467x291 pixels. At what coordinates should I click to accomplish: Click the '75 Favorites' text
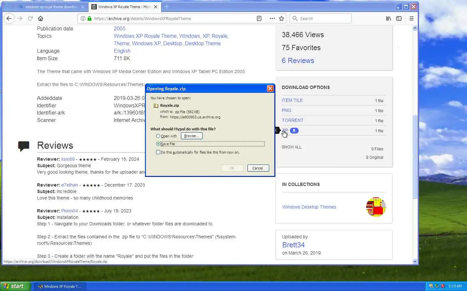pyautogui.click(x=301, y=48)
